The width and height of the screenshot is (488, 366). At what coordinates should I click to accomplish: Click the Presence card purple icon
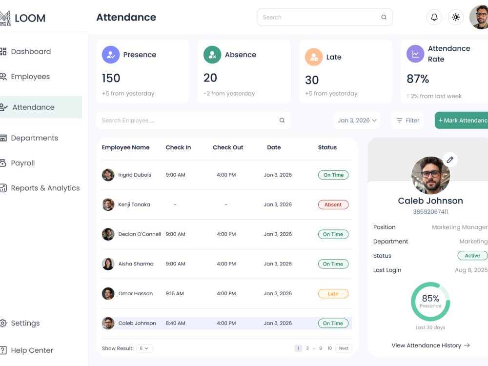[x=111, y=55]
